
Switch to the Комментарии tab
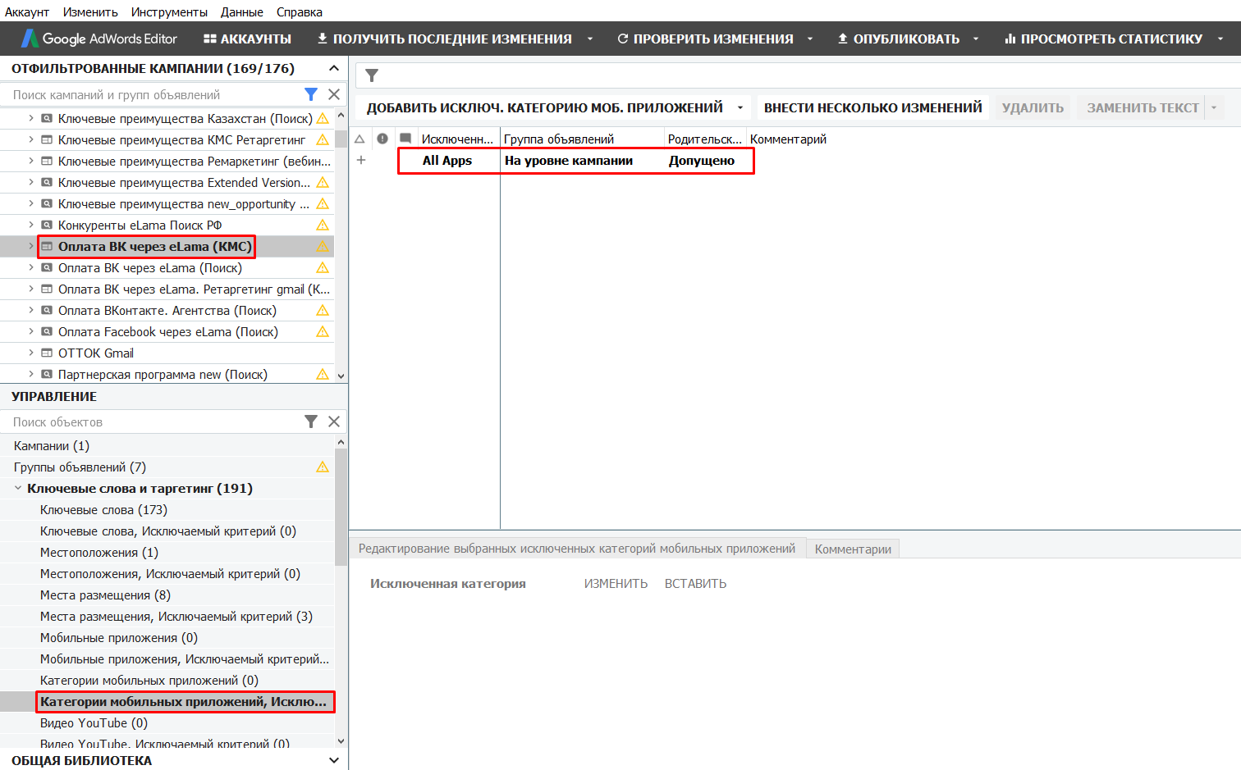coord(853,549)
